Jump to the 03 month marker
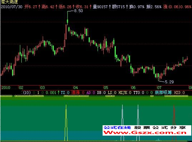Viewport: 192px width, 142px height. click(42, 88)
